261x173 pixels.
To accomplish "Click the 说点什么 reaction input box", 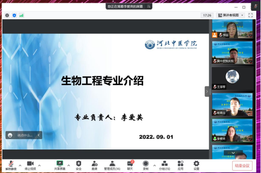I will pos(25,135).
